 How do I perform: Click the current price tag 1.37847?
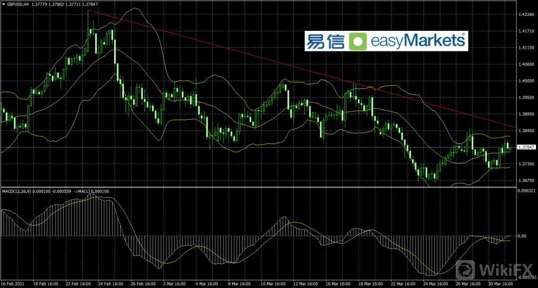point(527,147)
